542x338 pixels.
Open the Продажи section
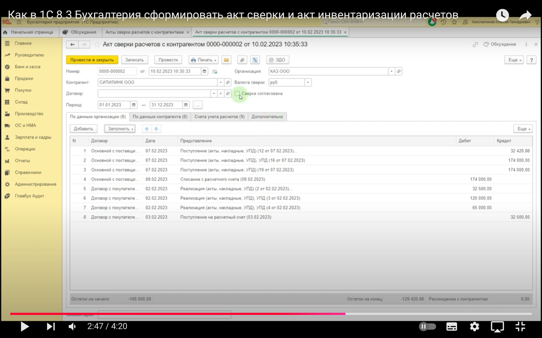(24, 78)
